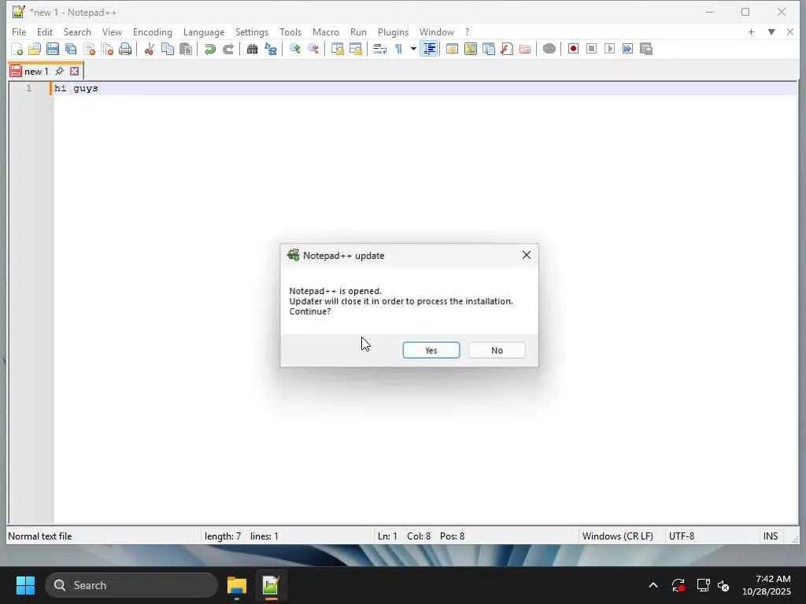Open the View menu

pyautogui.click(x=112, y=31)
